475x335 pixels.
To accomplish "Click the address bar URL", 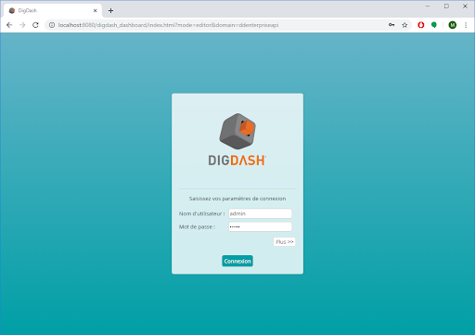I will pyautogui.click(x=168, y=25).
